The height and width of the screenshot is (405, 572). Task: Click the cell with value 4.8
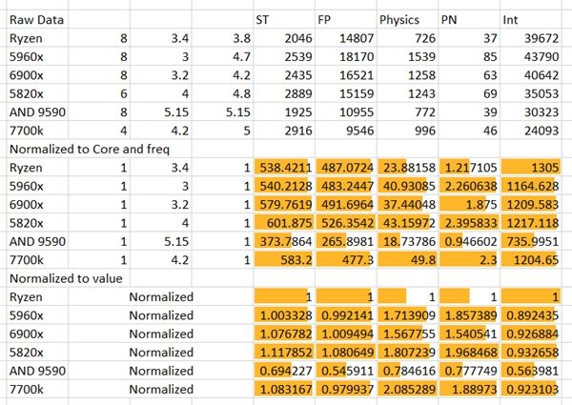click(x=222, y=93)
